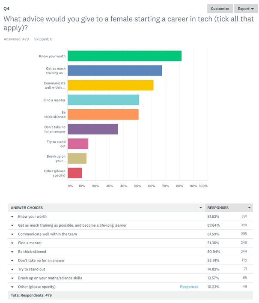Image resolution: width=259 pixels, height=303 pixels.
Task: Open the Responses column sort dropdown
Action: (x=249, y=208)
